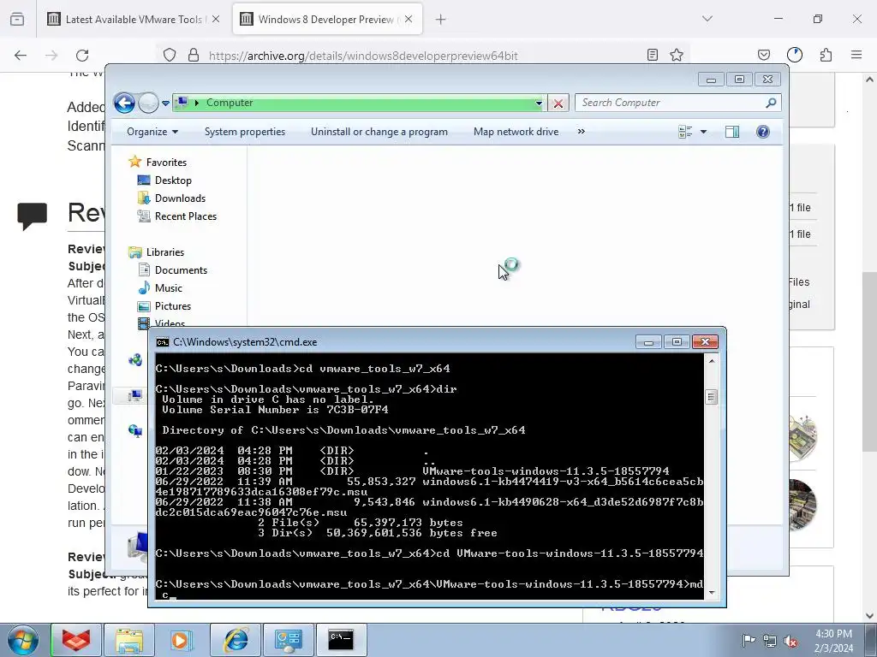
Task: Show more toolbar commands chevron
Action: [x=582, y=131]
